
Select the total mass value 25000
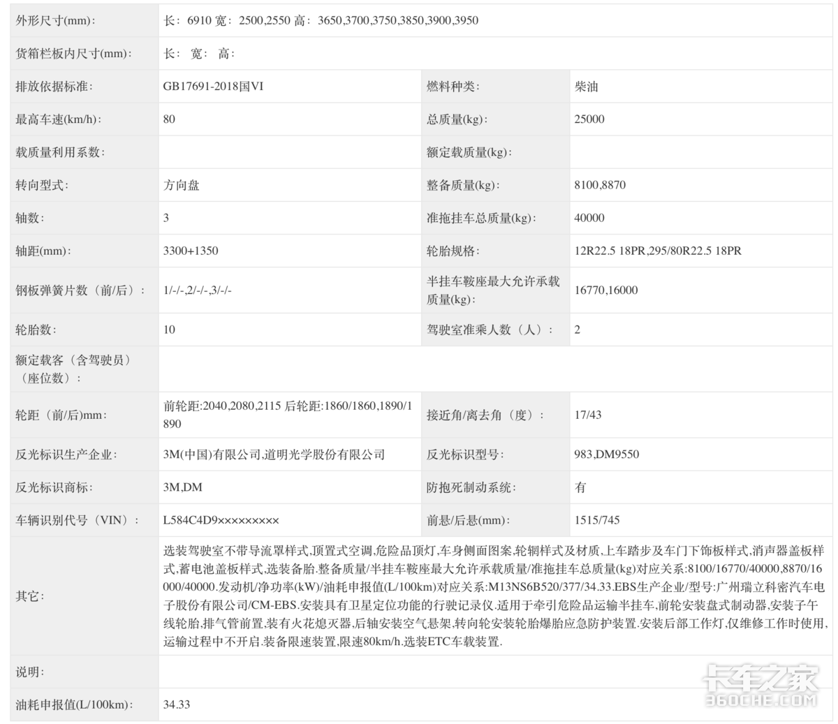(589, 119)
